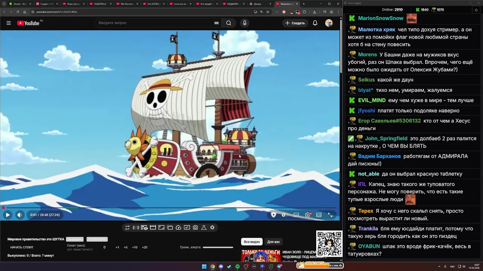Click the НАЧАТЬ СПЛИТ button

(x=22, y=247)
